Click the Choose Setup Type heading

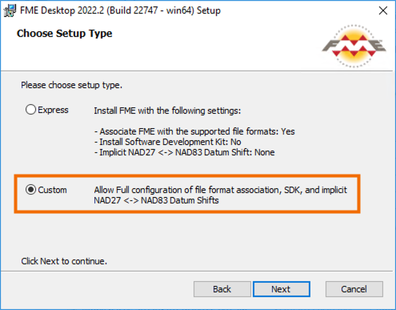pyautogui.click(x=65, y=34)
